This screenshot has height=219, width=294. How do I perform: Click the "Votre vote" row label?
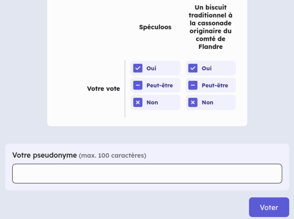[x=103, y=89]
